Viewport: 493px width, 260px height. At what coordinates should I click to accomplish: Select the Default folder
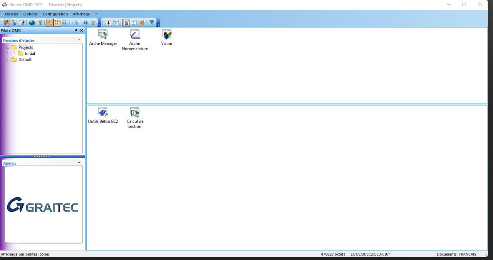point(25,60)
